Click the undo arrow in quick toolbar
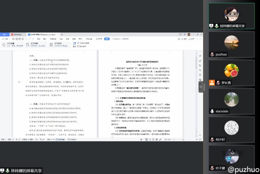This screenshot has width=260, height=174. (26, 39)
